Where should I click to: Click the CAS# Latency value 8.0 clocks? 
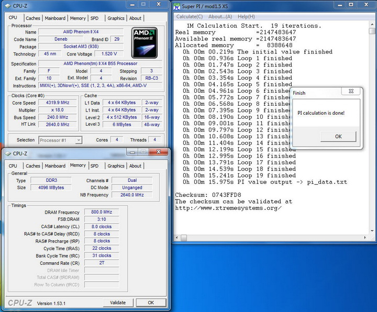[x=102, y=227]
